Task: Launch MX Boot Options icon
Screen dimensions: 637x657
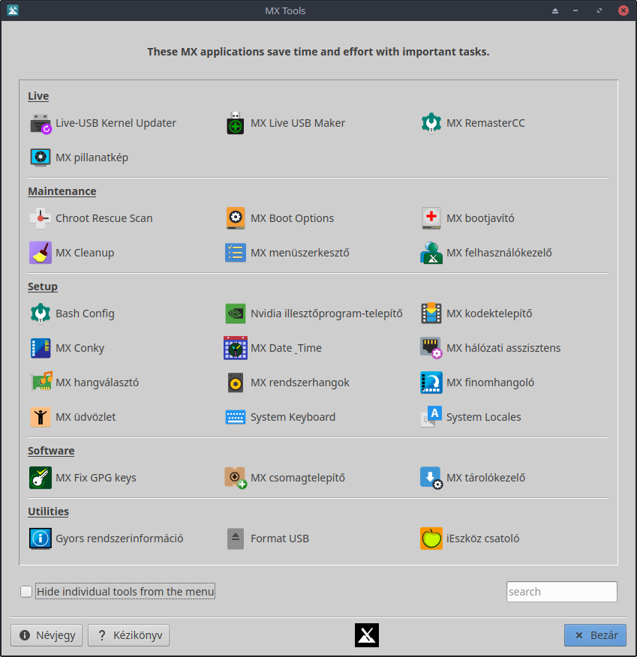Action: [x=236, y=218]
